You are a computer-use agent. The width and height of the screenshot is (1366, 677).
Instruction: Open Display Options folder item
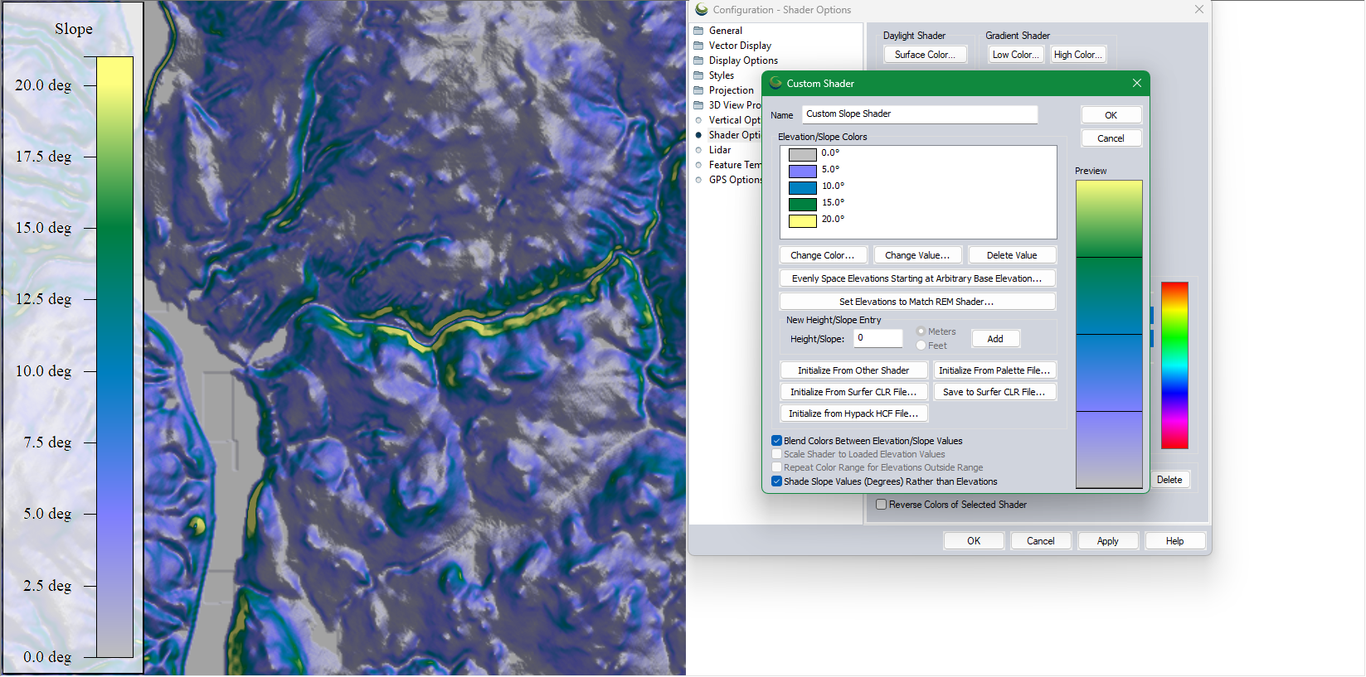click(743, 60)
